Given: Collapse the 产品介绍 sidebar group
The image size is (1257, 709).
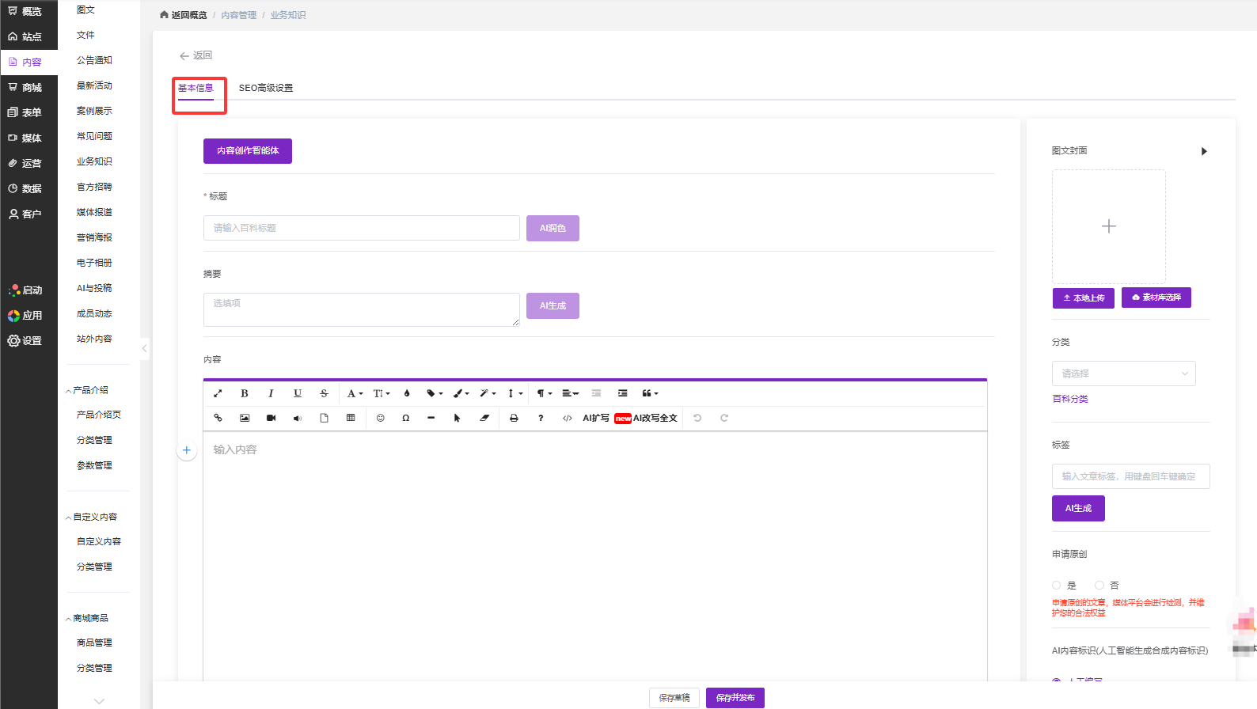Looking at the screenshot, I should pos(68,391).
